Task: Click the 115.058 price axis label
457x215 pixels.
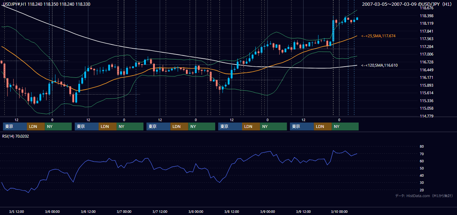Action: pyautogui.click(x=427, y=108)
